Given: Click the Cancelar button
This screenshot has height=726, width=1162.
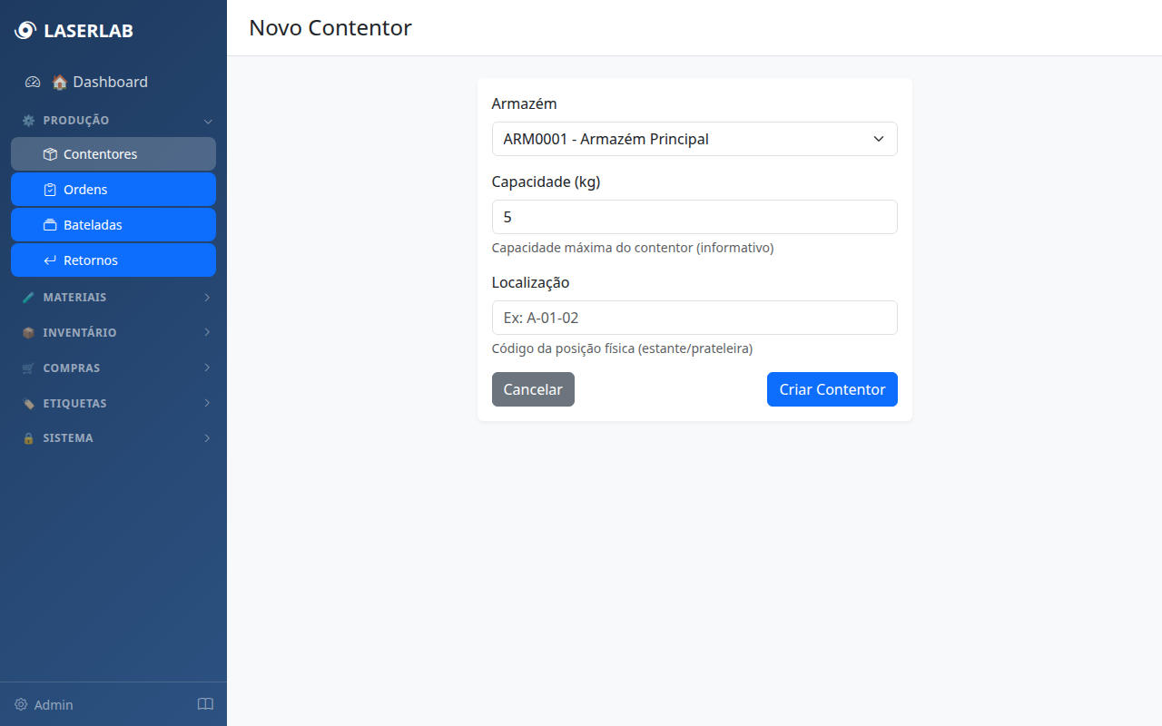Looking at the screenshot, I should point(533,389).
